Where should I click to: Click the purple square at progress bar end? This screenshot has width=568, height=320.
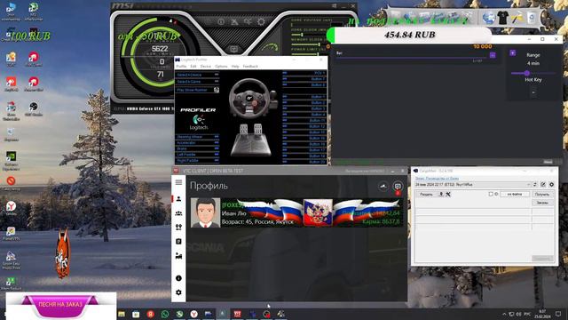coord(493,55)
